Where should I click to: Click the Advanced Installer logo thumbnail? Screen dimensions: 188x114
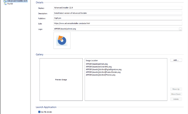62,40
